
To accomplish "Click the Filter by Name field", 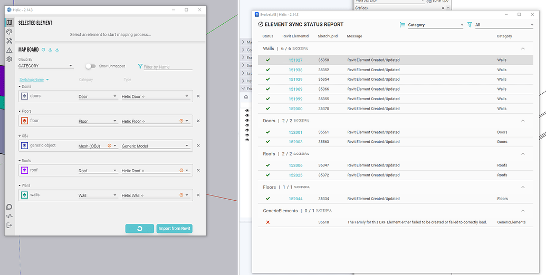I will click(x=167, y=67).
